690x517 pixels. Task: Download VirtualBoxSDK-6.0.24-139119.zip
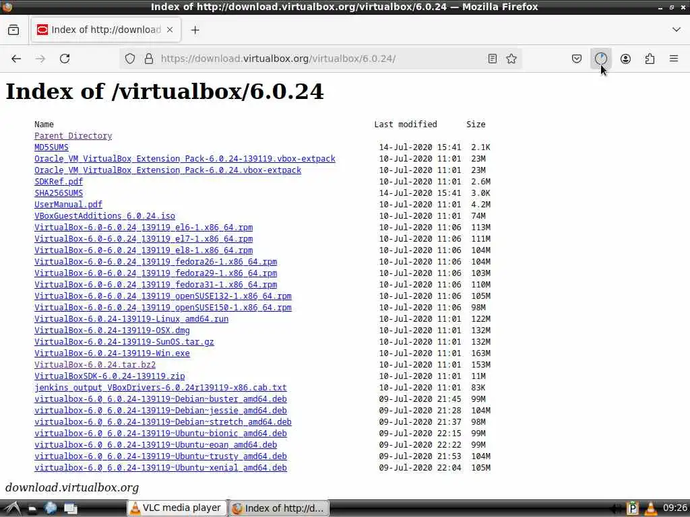tap(110, 376)
